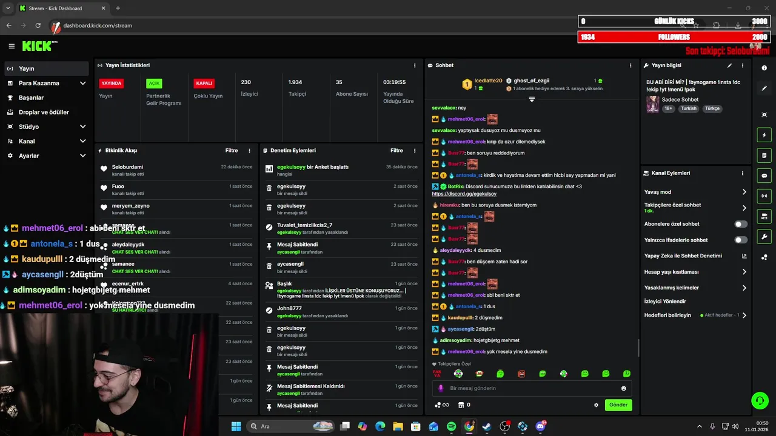
Task: Open Discord from the taskbar
Action: (x=540, y=426)
